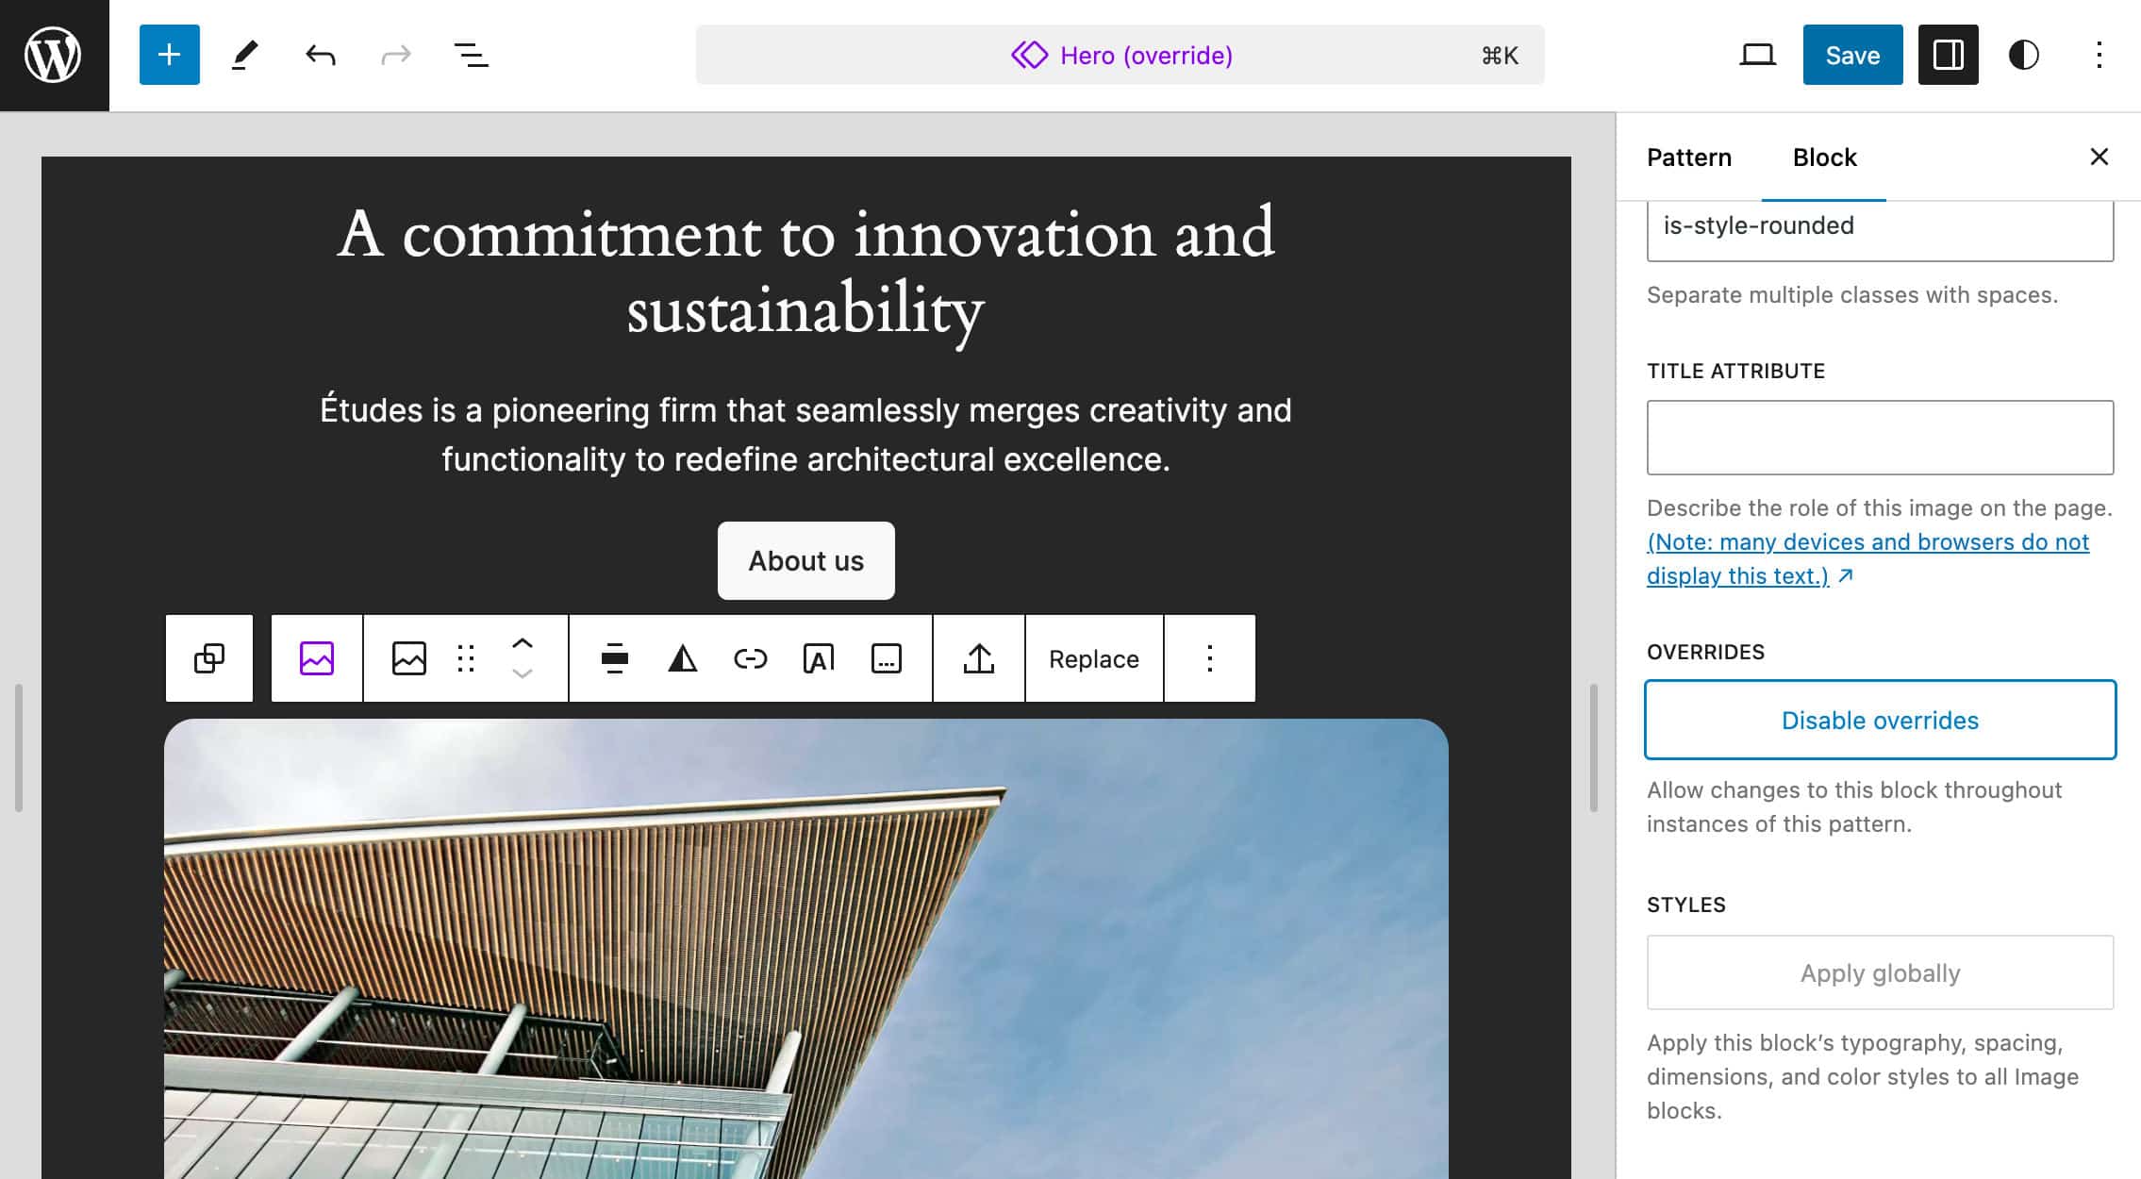Click the Title Attribute input field

point(1880,437)
